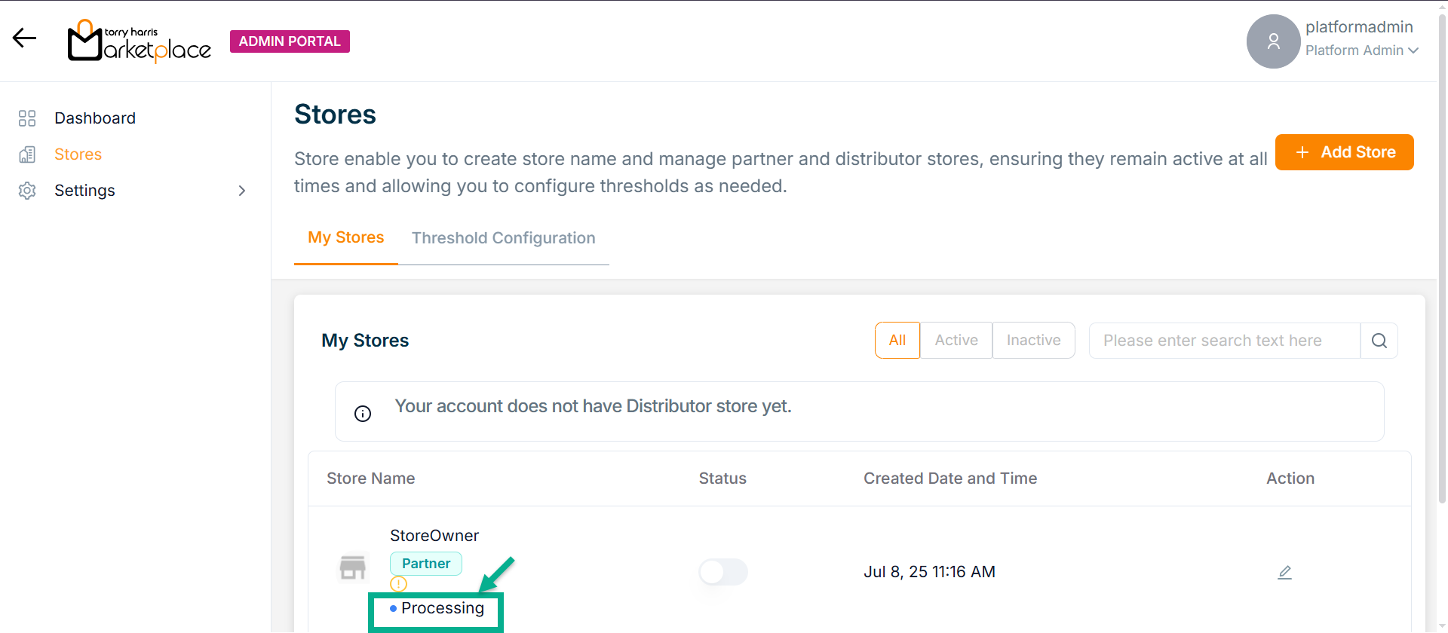The height and width of the screenshot is (633, 1448).
Task: Click the Settings gear icon
Action: click(27, 191)
